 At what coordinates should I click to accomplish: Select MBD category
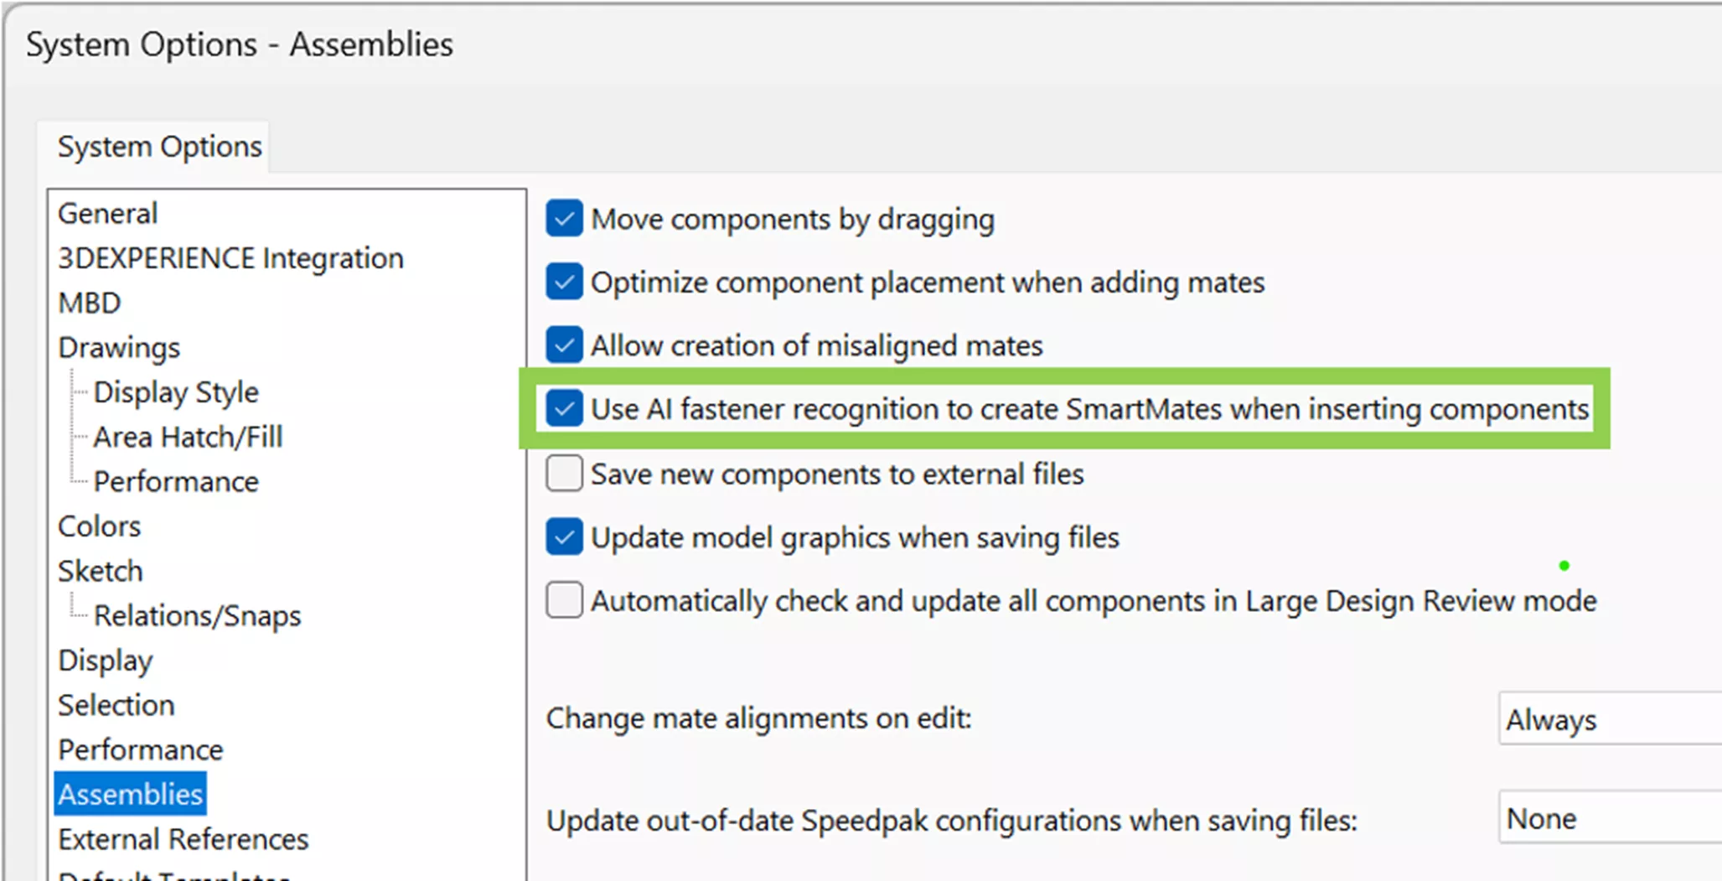[90, 303]
